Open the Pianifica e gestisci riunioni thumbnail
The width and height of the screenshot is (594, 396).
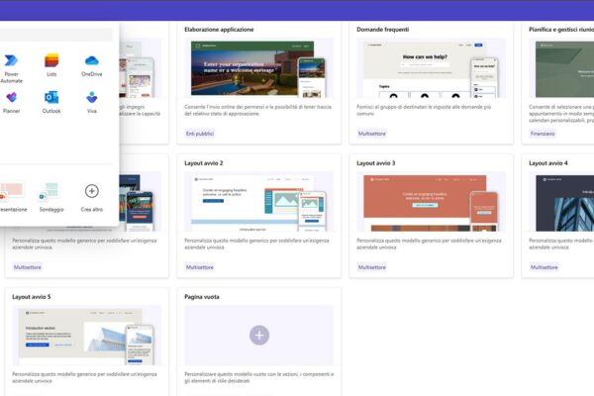(x=561, y=68)
